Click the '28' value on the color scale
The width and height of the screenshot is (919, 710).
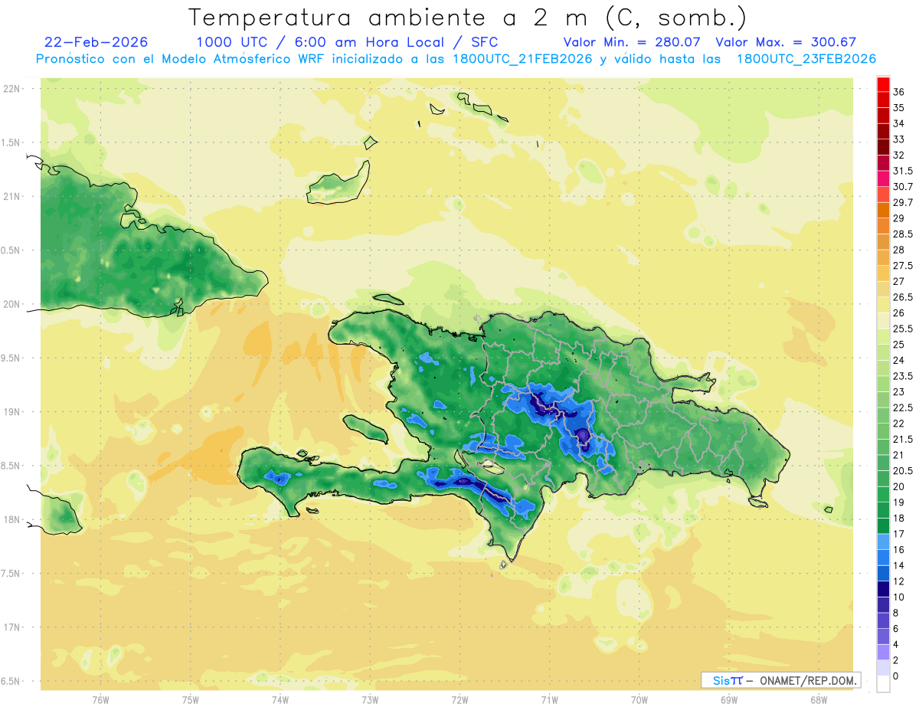899,250
